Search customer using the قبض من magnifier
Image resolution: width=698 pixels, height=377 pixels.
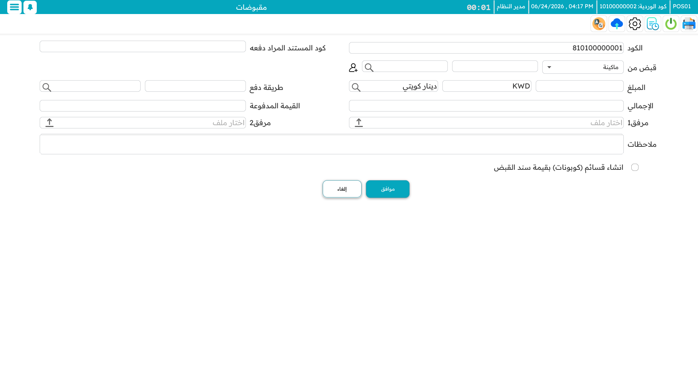pyautogui.click(x=369, y=67)
